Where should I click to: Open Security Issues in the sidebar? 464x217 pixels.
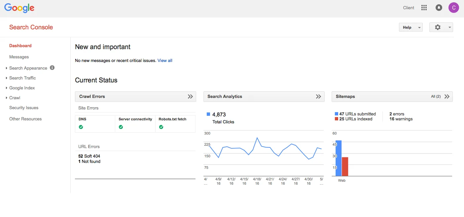click(24, 108)
